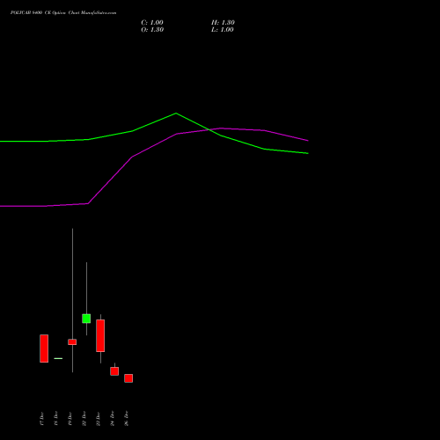Click the '17 Dec' date axis label
The height and width of the screenshot is (440, 440).
click(x=41, y=418)
